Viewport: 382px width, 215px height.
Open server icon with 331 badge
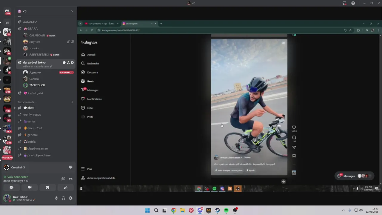click(7, 139)
